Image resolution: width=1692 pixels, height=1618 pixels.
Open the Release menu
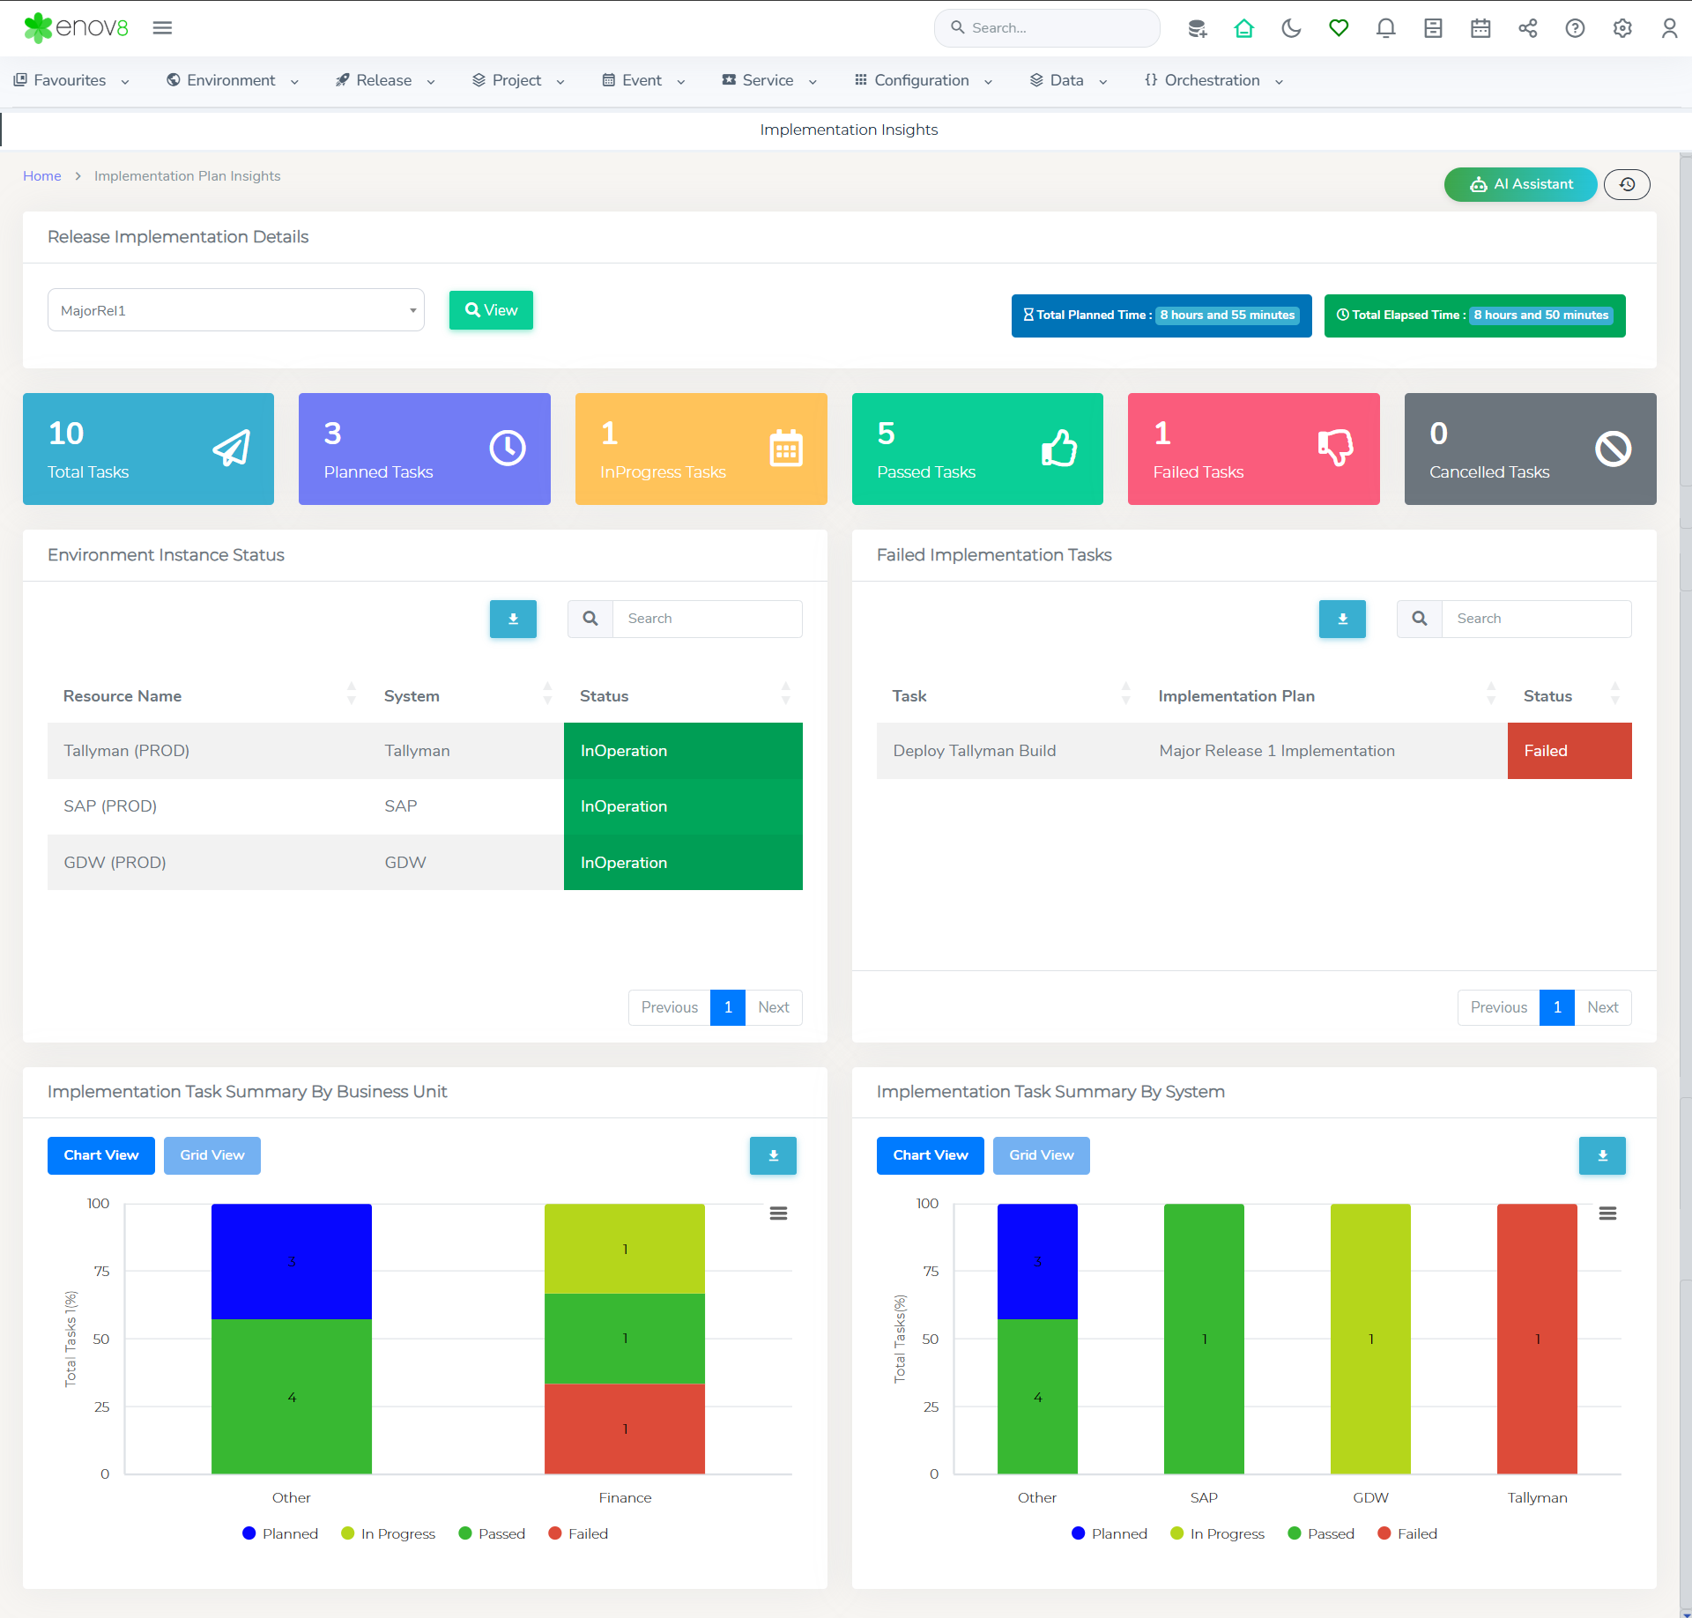384,80
